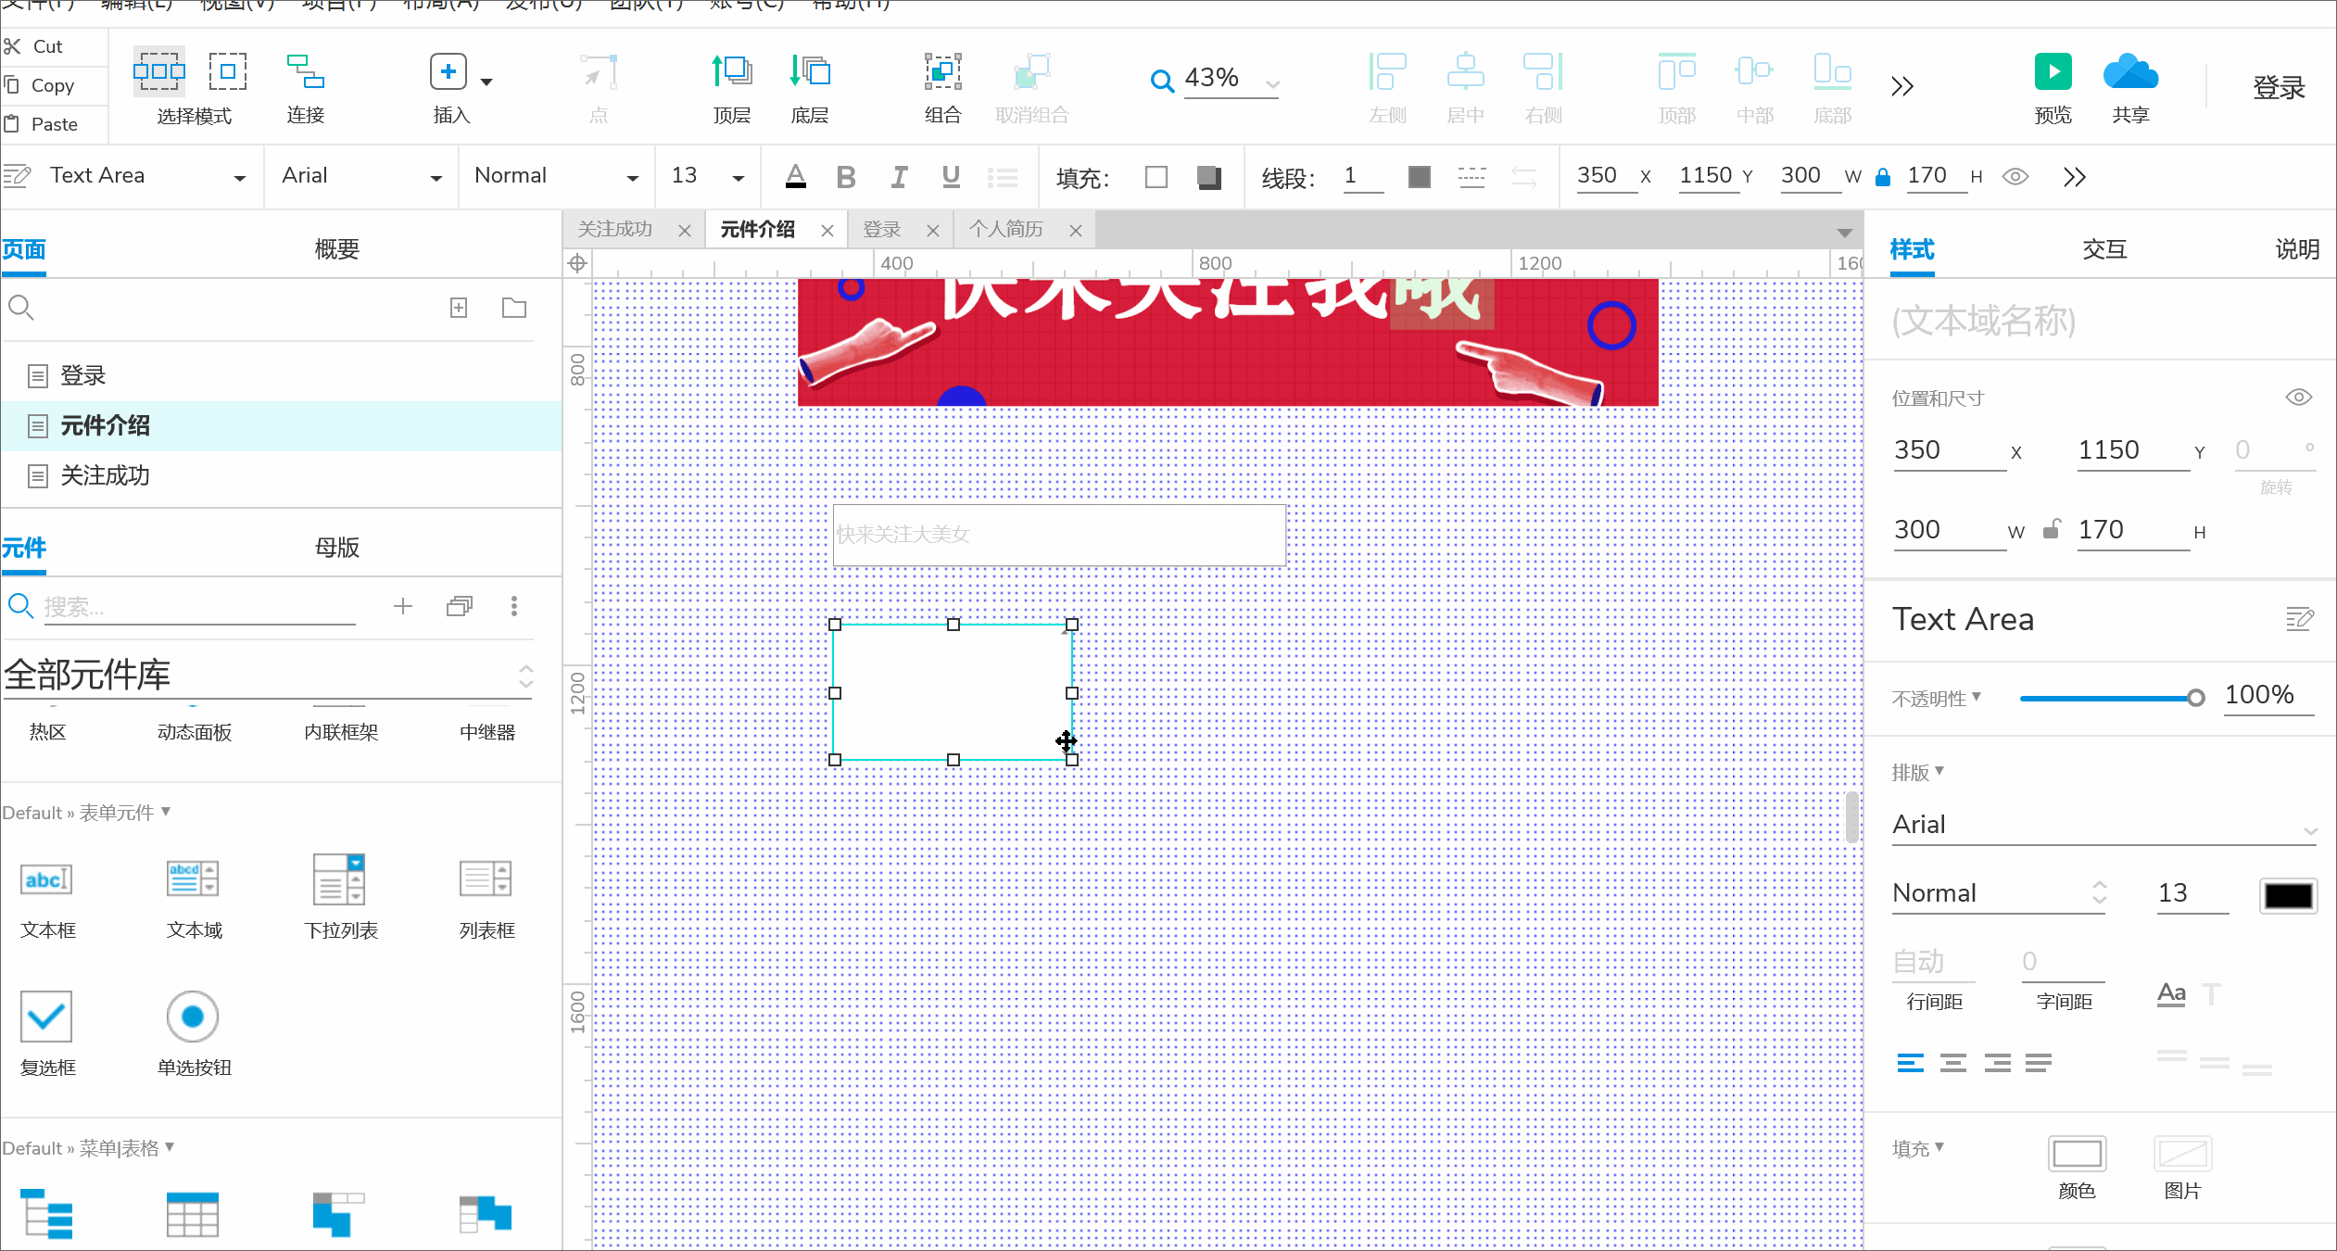Viewport: 2337px width, 1251px height.
Task: Click the black font color swatch
Action: pyautogui.click(x=2288, y=895)
